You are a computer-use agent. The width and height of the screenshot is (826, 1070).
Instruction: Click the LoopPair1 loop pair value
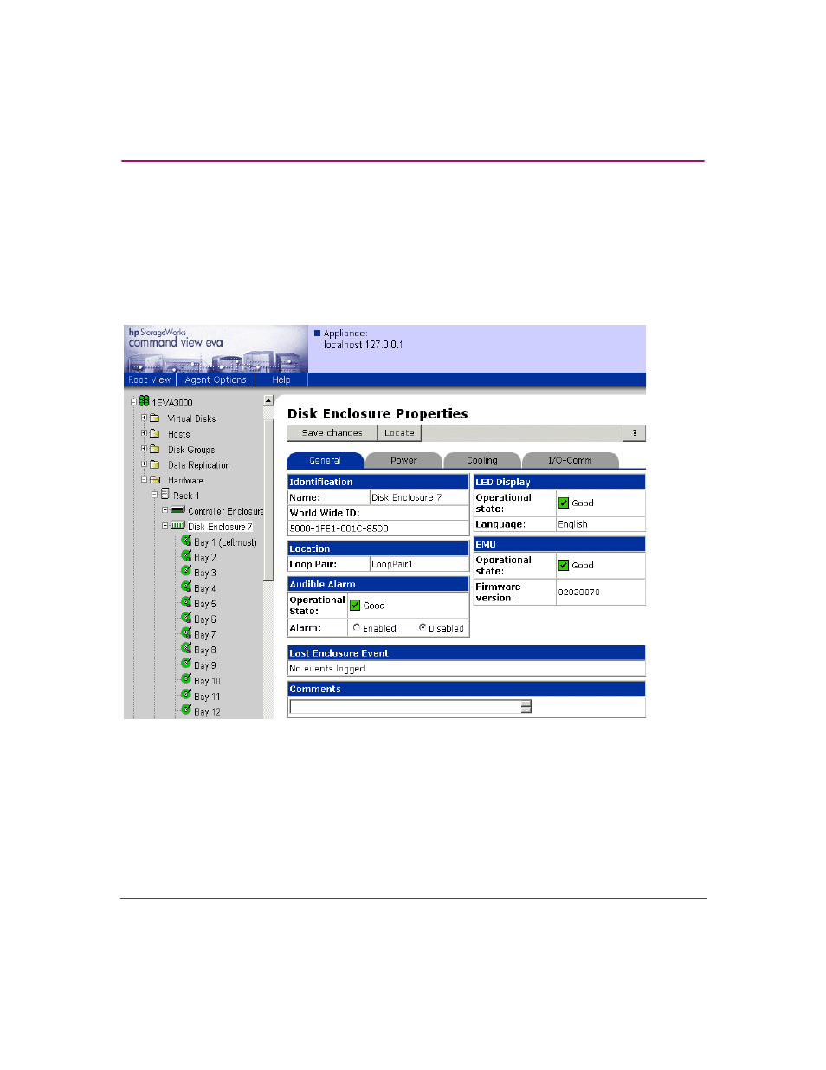(x=392, y=564)
